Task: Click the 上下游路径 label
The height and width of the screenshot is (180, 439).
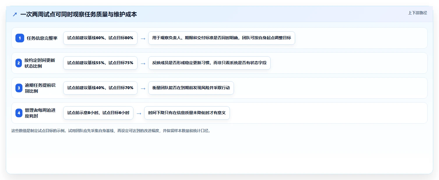Action: click(417, 13)
